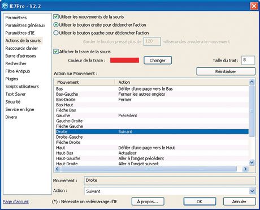
Task: Select the highlighted Droite movement row
Action: 152,131
